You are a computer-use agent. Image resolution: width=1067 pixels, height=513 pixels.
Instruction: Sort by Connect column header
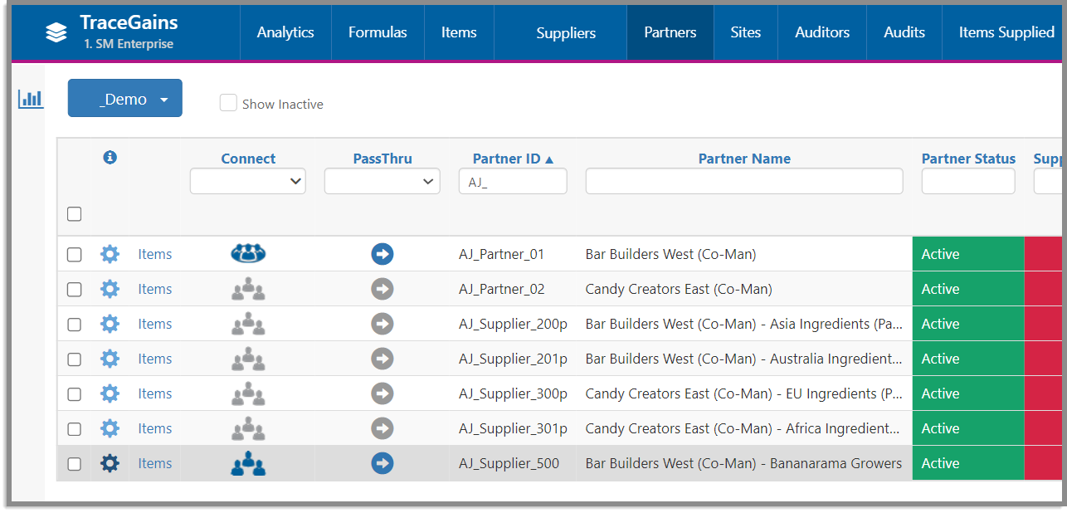(248, 159)
